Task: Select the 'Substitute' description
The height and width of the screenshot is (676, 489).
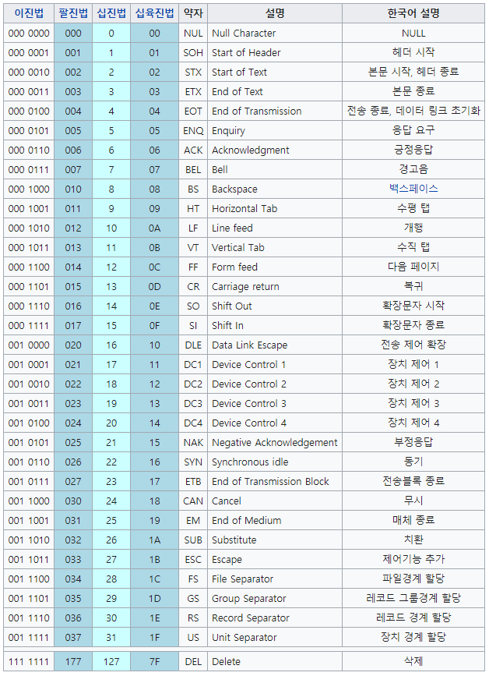Action: click(234, 540)
